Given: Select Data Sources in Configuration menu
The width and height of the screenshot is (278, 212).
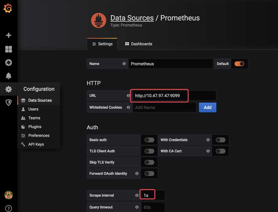Looking at the screenshot, I should (39, 100).
